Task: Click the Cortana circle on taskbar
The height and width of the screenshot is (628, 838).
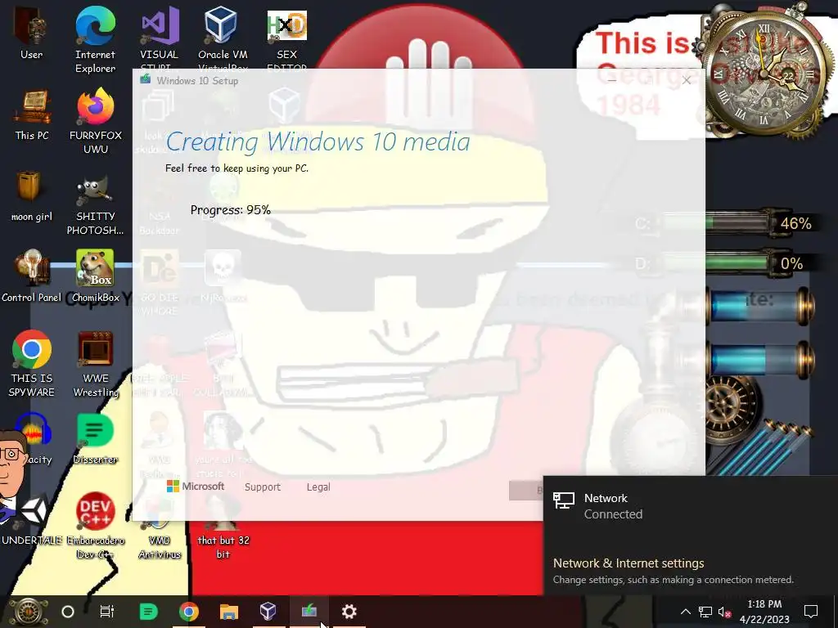Action: click(x=68, y=612)
